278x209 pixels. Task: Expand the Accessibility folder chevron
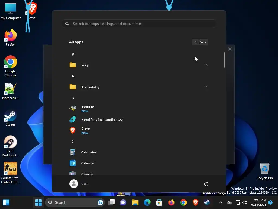[x=207, y=87]
